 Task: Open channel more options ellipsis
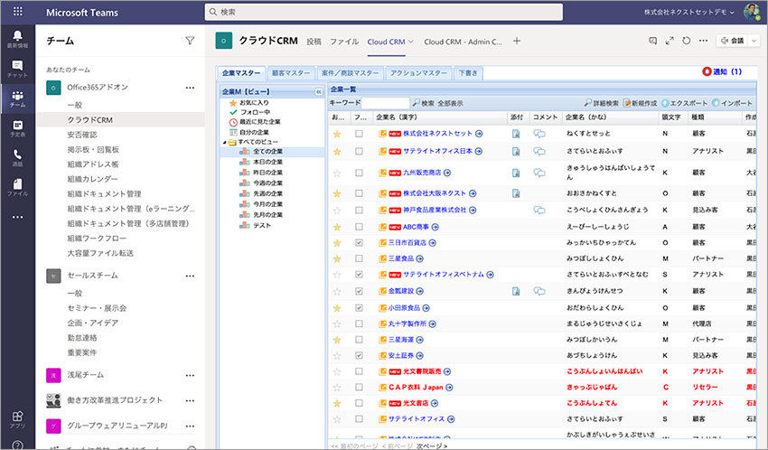pyautogui.click(x=703, y=41)
